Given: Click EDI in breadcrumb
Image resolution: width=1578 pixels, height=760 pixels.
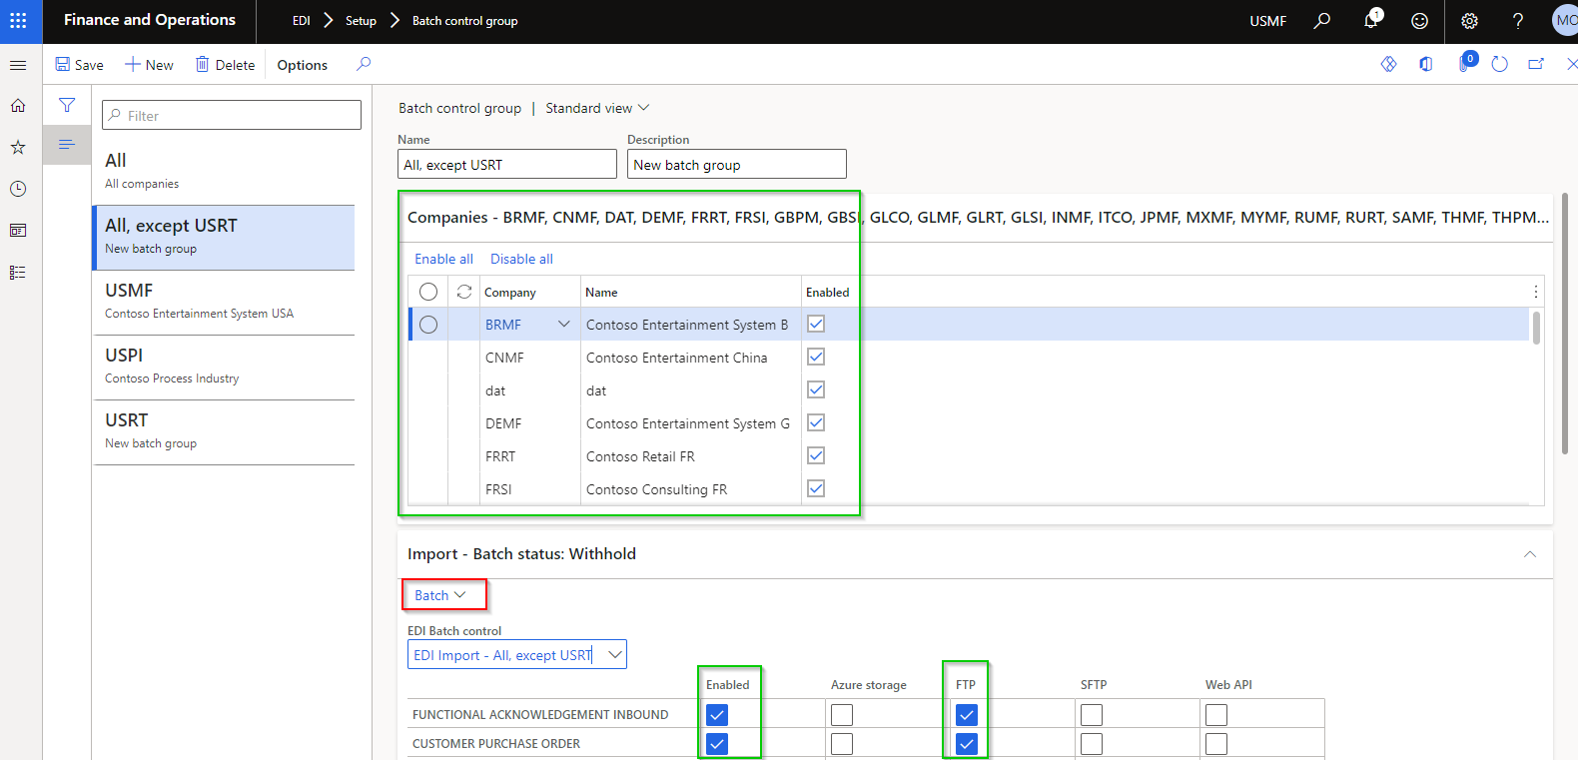Looking at the screenshot, I should pos(302,20).
